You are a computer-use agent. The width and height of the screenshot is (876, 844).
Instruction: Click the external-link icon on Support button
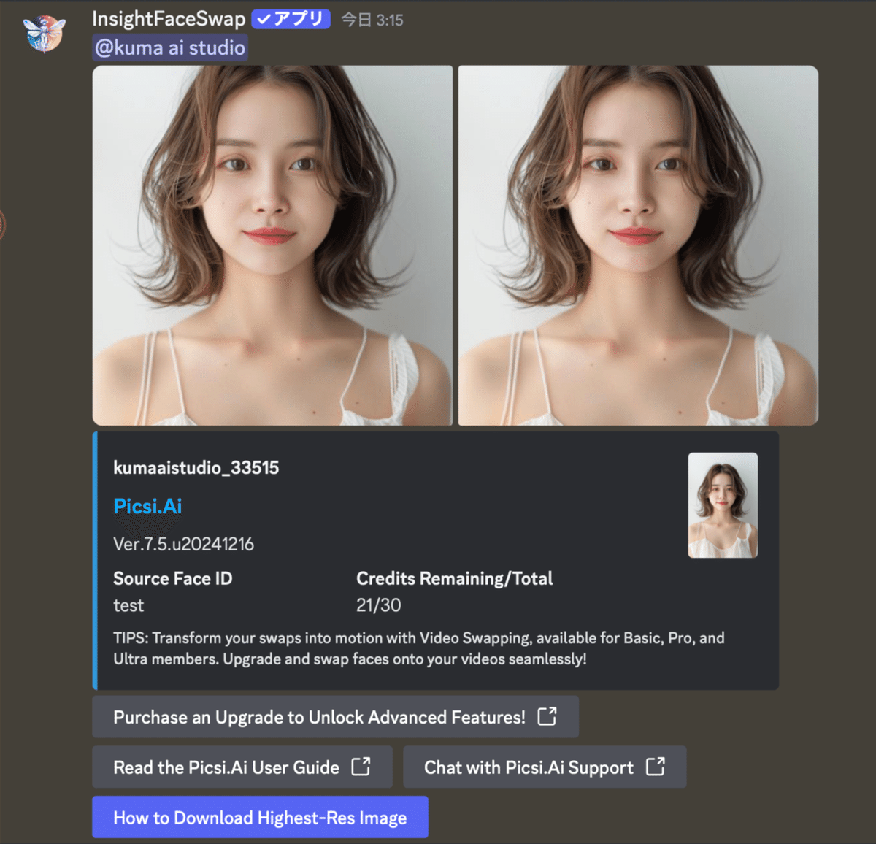pos(656,767)
